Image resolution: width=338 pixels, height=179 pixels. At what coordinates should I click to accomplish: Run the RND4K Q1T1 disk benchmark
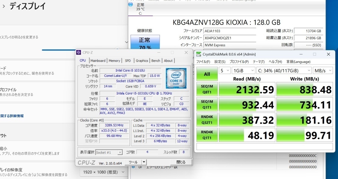tap(208, 135)
